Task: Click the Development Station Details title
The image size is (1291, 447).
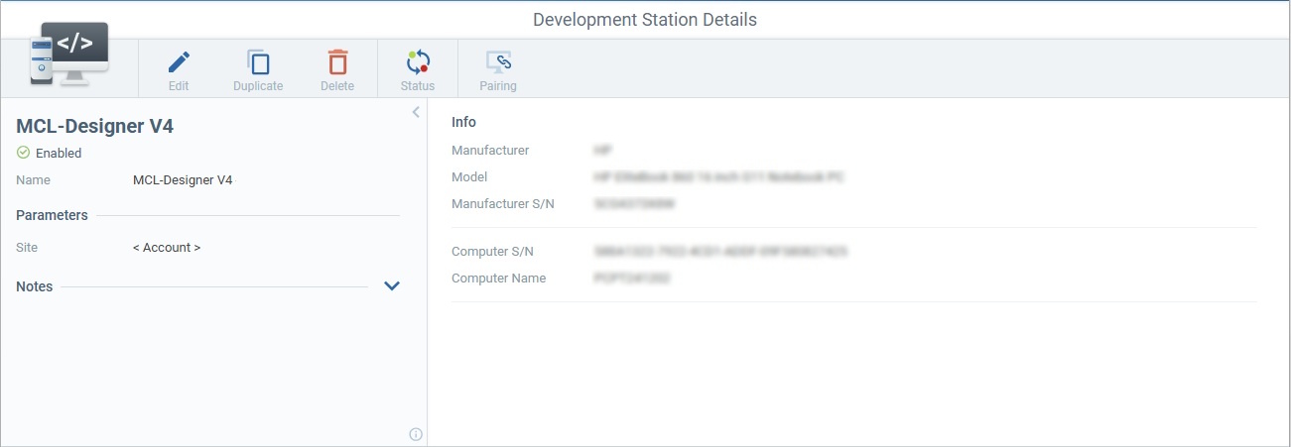Action: (645, 19)
